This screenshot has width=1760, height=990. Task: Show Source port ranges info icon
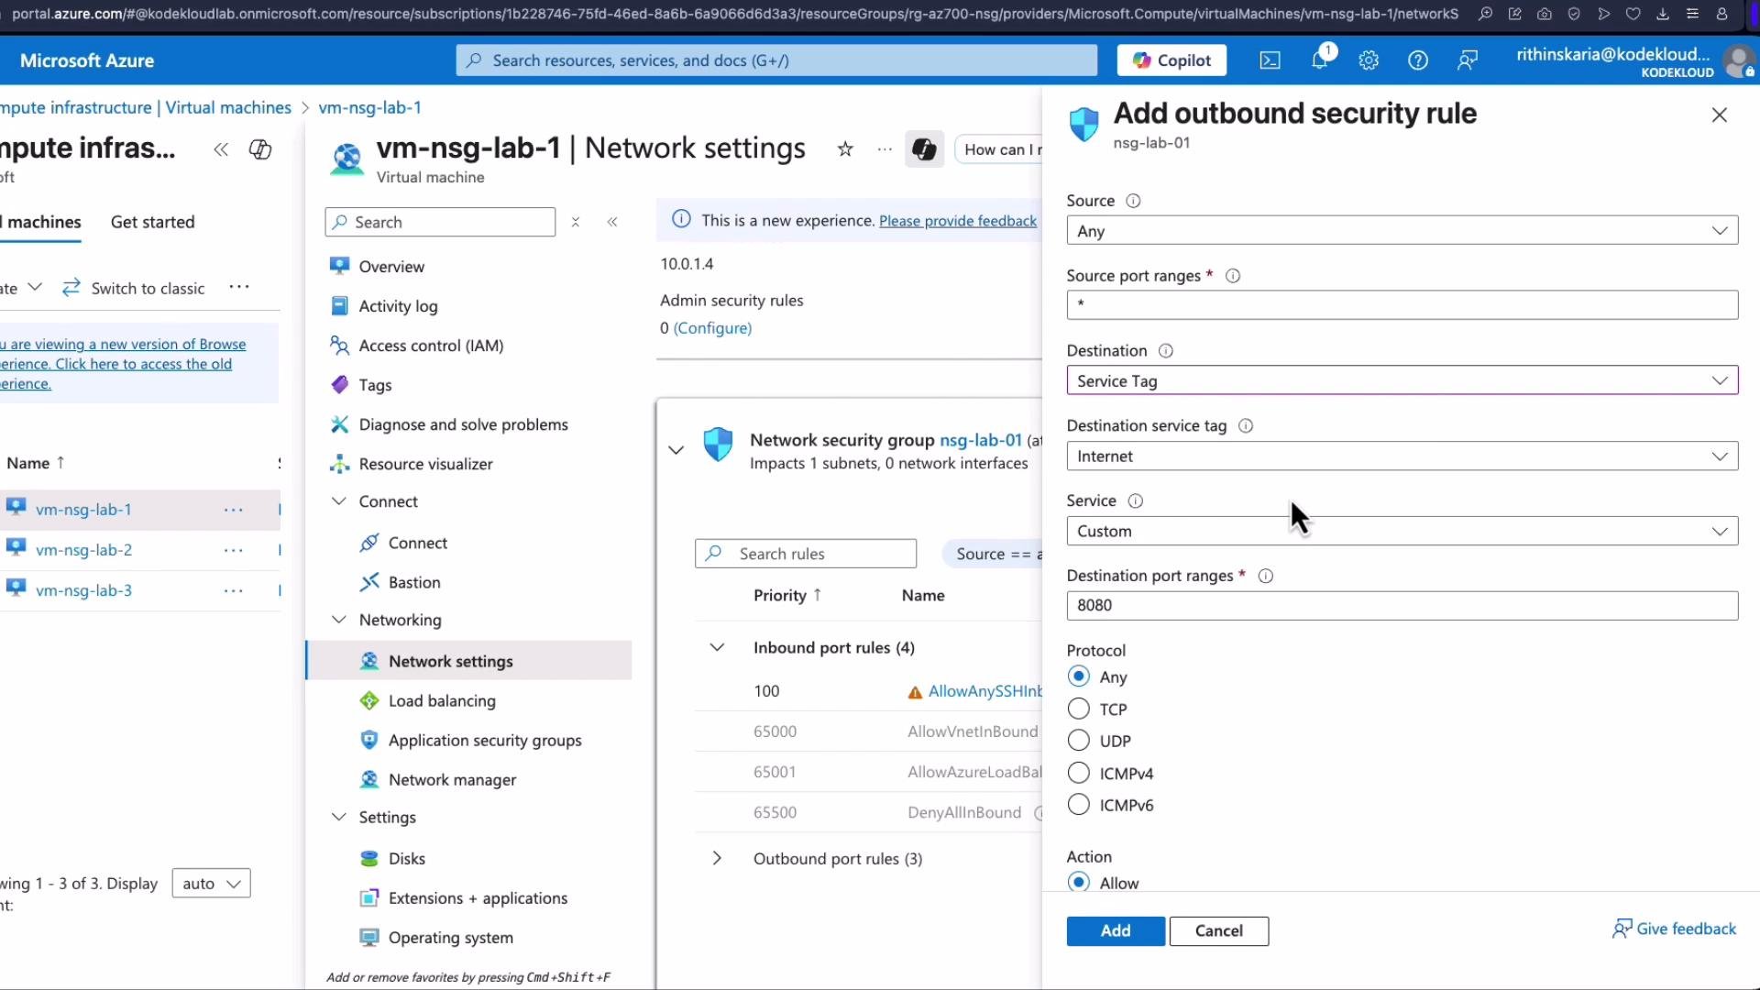[x=1233, y=276]
